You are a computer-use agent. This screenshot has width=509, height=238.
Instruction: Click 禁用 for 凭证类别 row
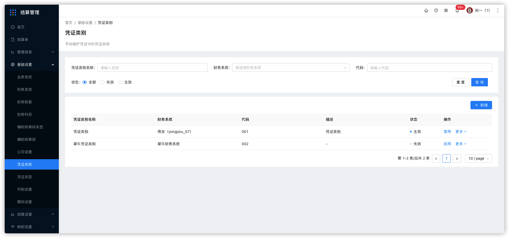click(x=447, y=132)
